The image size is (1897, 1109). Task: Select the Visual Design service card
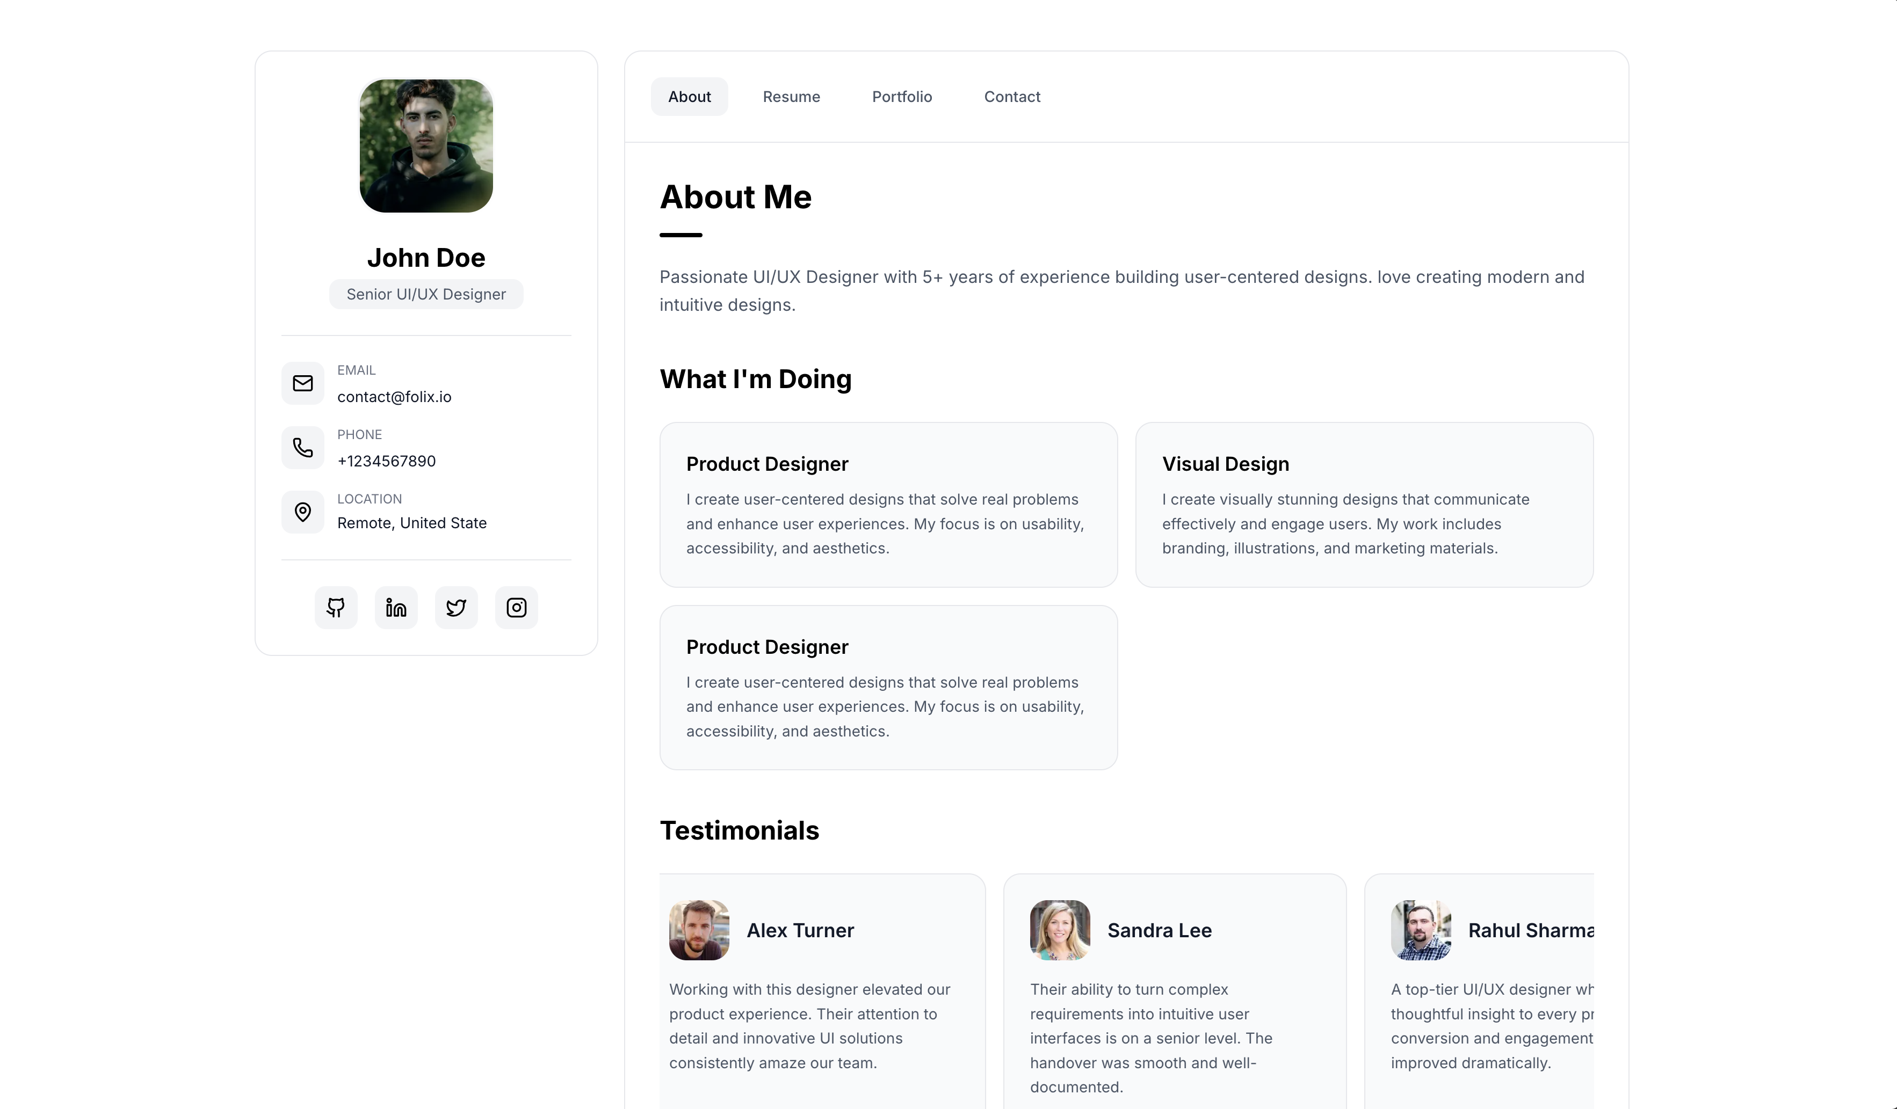(x=1363, y=504)
